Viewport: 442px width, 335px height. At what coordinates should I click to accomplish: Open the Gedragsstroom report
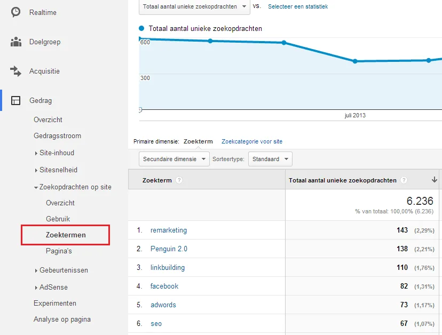(x=58, y=136)
